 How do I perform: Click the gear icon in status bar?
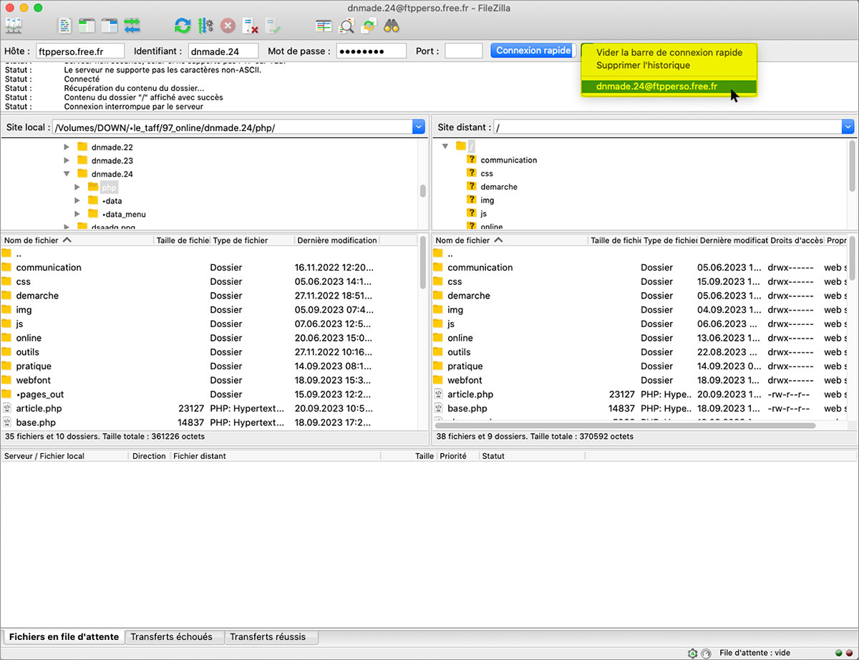692,653
